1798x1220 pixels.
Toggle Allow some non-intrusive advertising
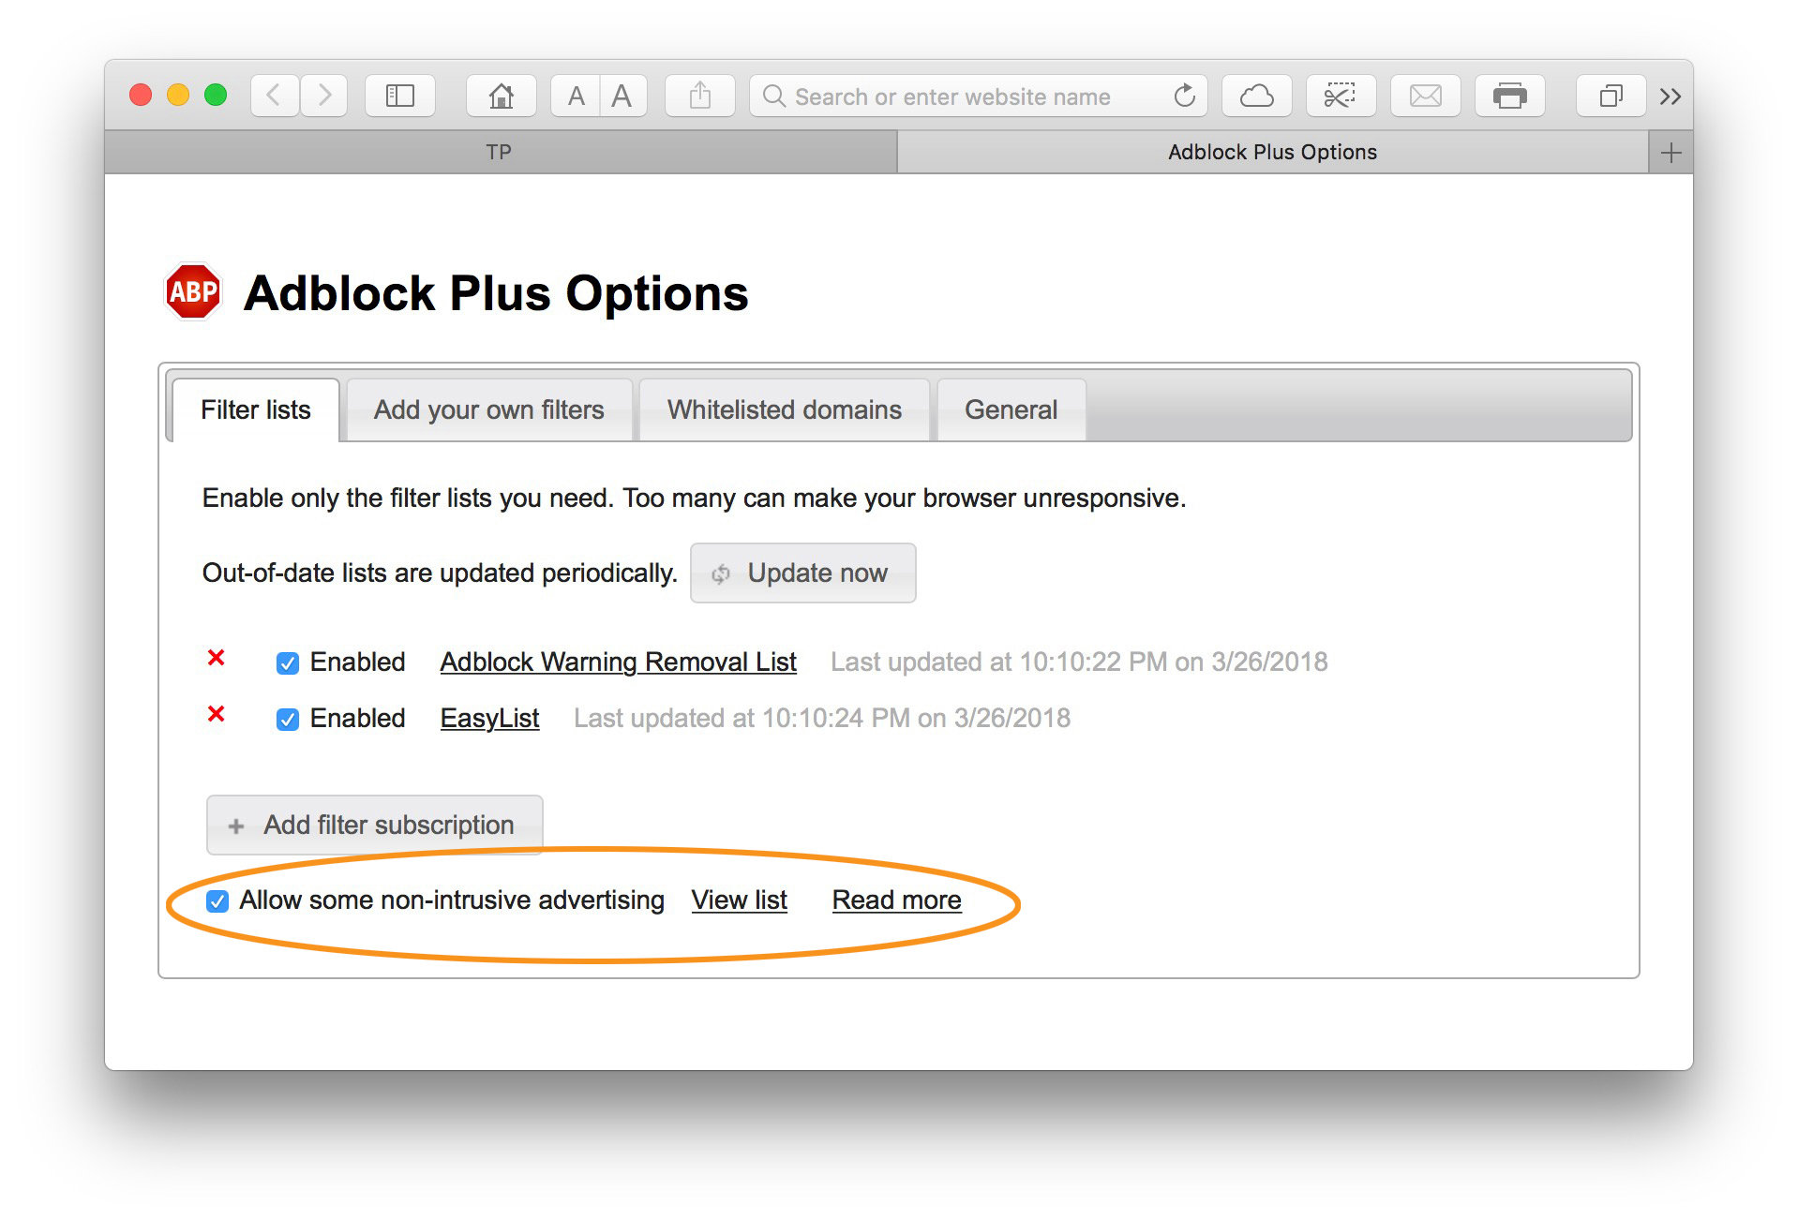(217, 900)
